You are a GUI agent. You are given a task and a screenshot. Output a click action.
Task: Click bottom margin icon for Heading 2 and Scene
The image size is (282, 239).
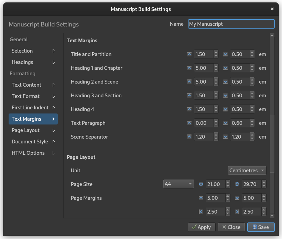(x=225, y=82)
